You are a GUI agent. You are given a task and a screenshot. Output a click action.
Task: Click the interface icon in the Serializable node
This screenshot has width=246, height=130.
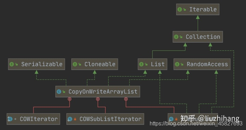(x=12, y=64)
